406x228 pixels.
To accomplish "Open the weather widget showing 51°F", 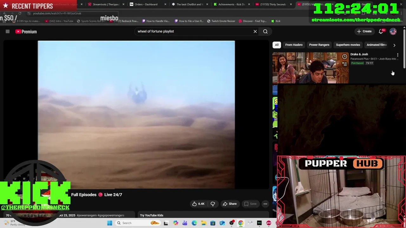I will coord(14,223).
